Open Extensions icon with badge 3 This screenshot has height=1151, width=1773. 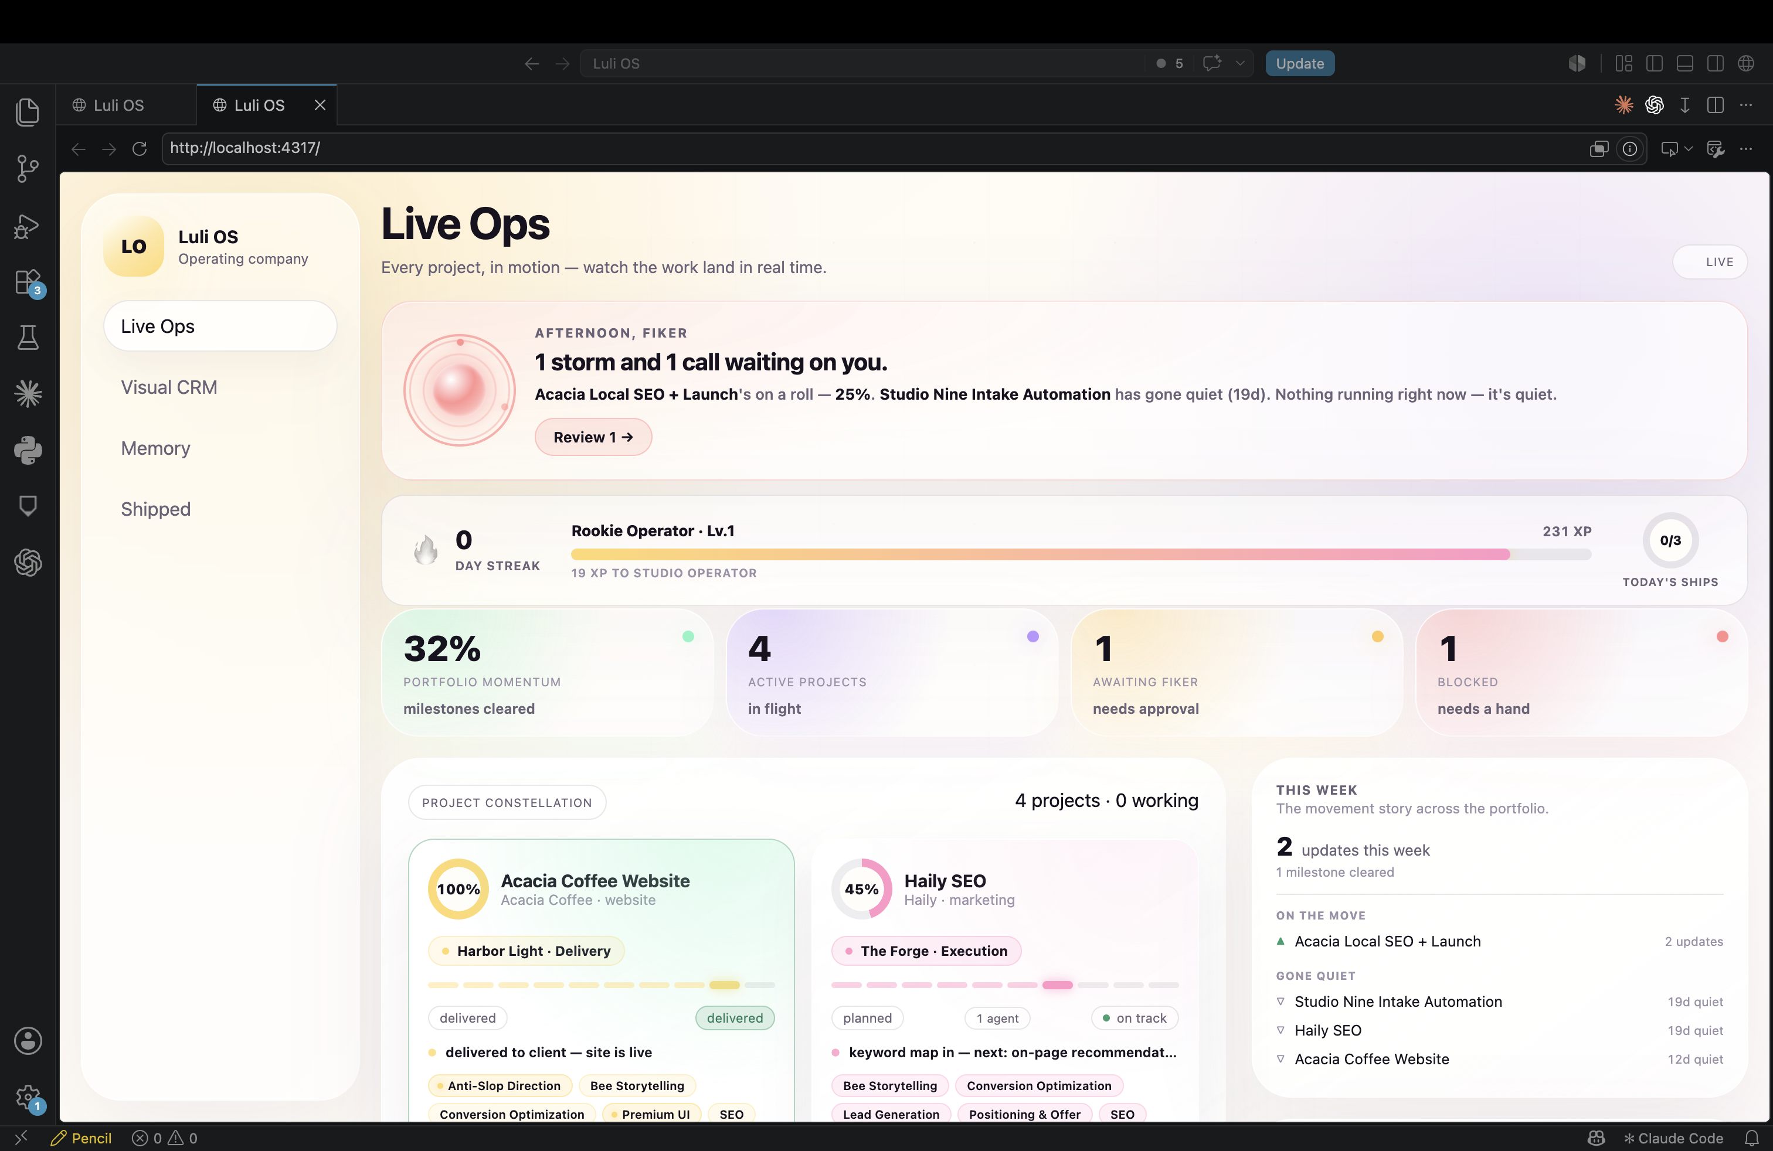(28, 282)
